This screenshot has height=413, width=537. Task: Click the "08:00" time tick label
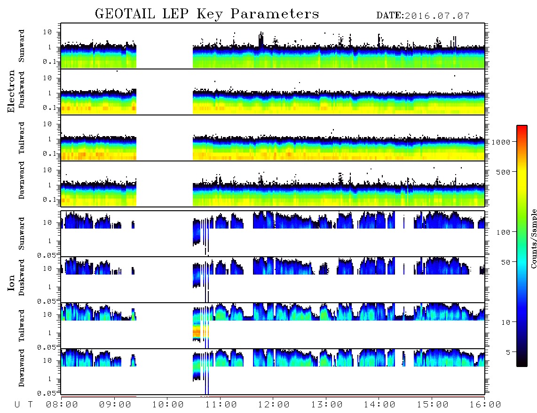(x=62, y=405)
